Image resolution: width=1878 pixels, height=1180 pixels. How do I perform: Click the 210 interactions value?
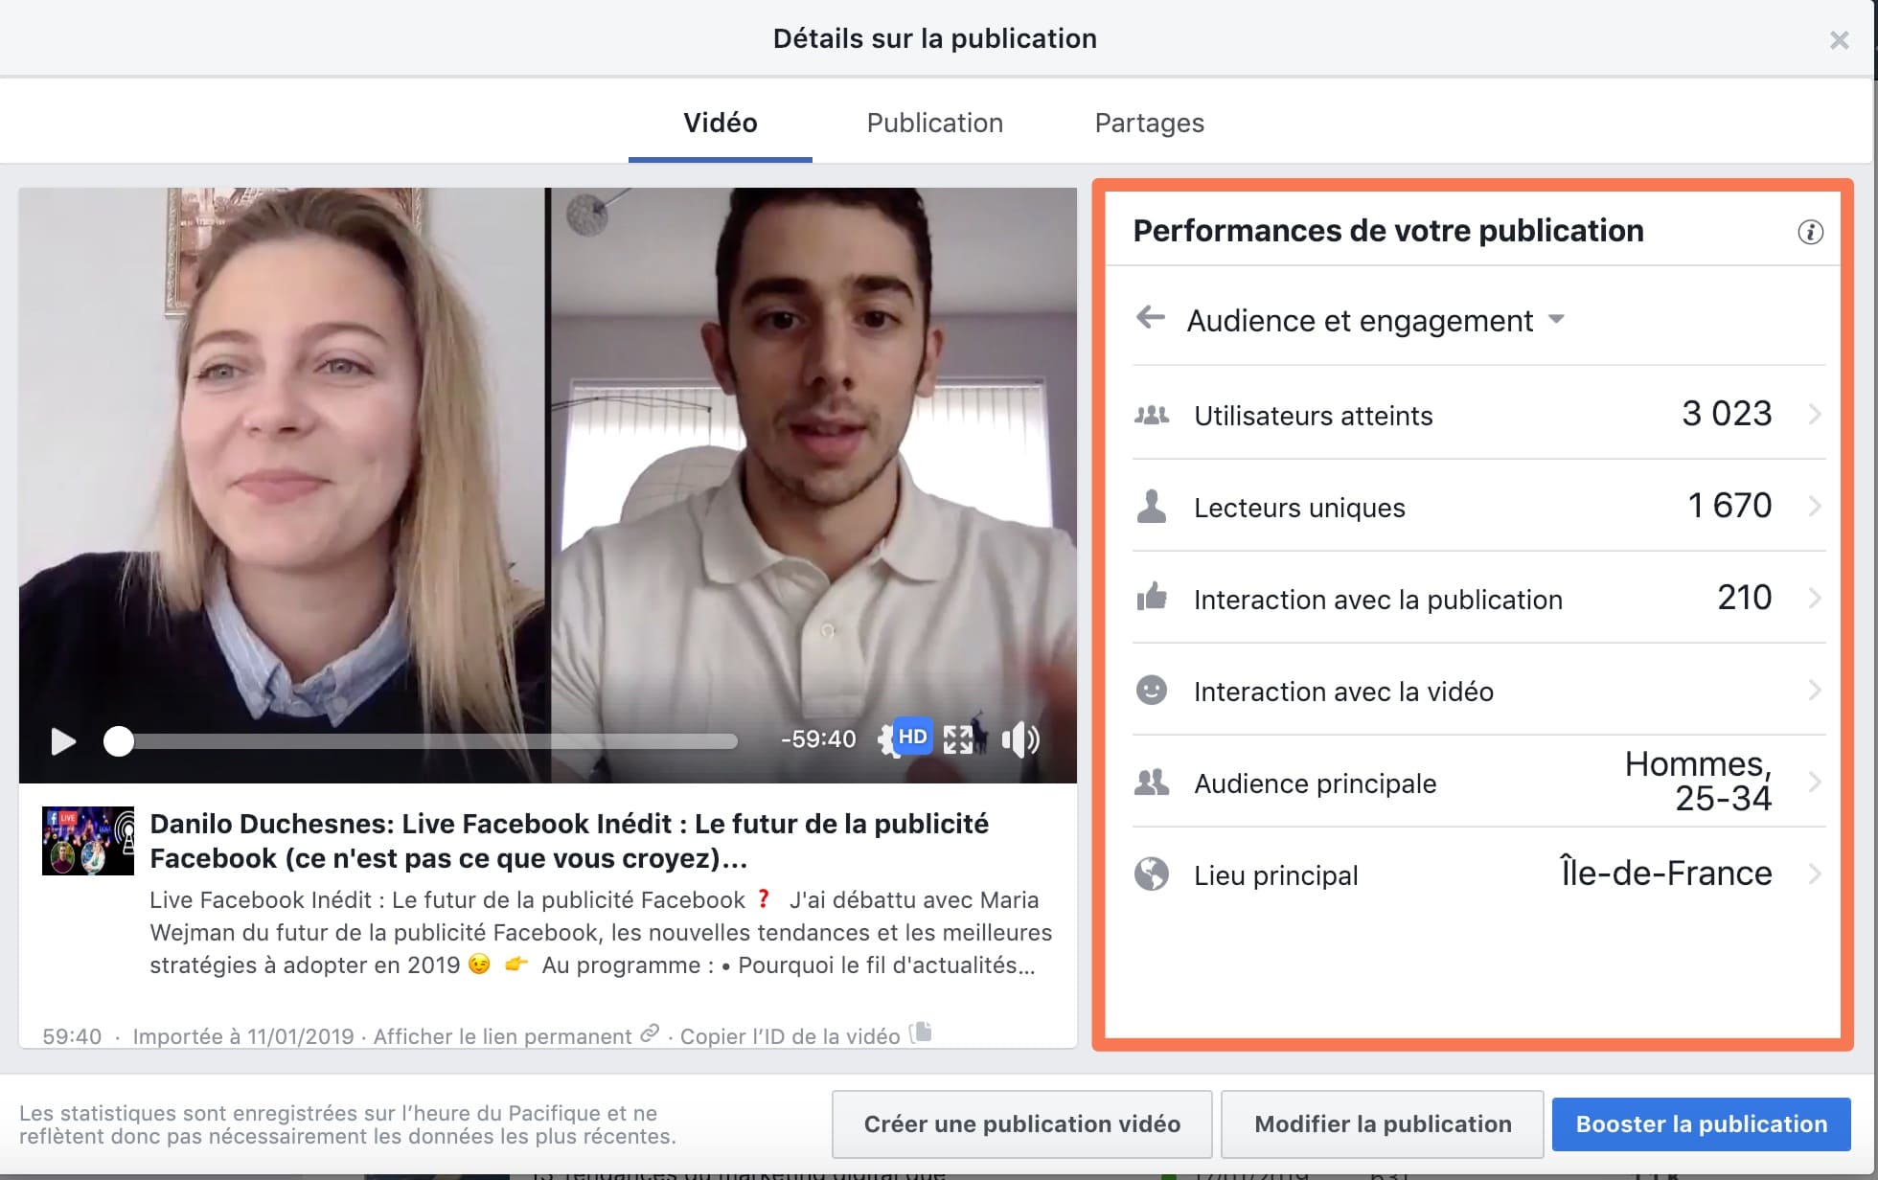click(1744, 598)
